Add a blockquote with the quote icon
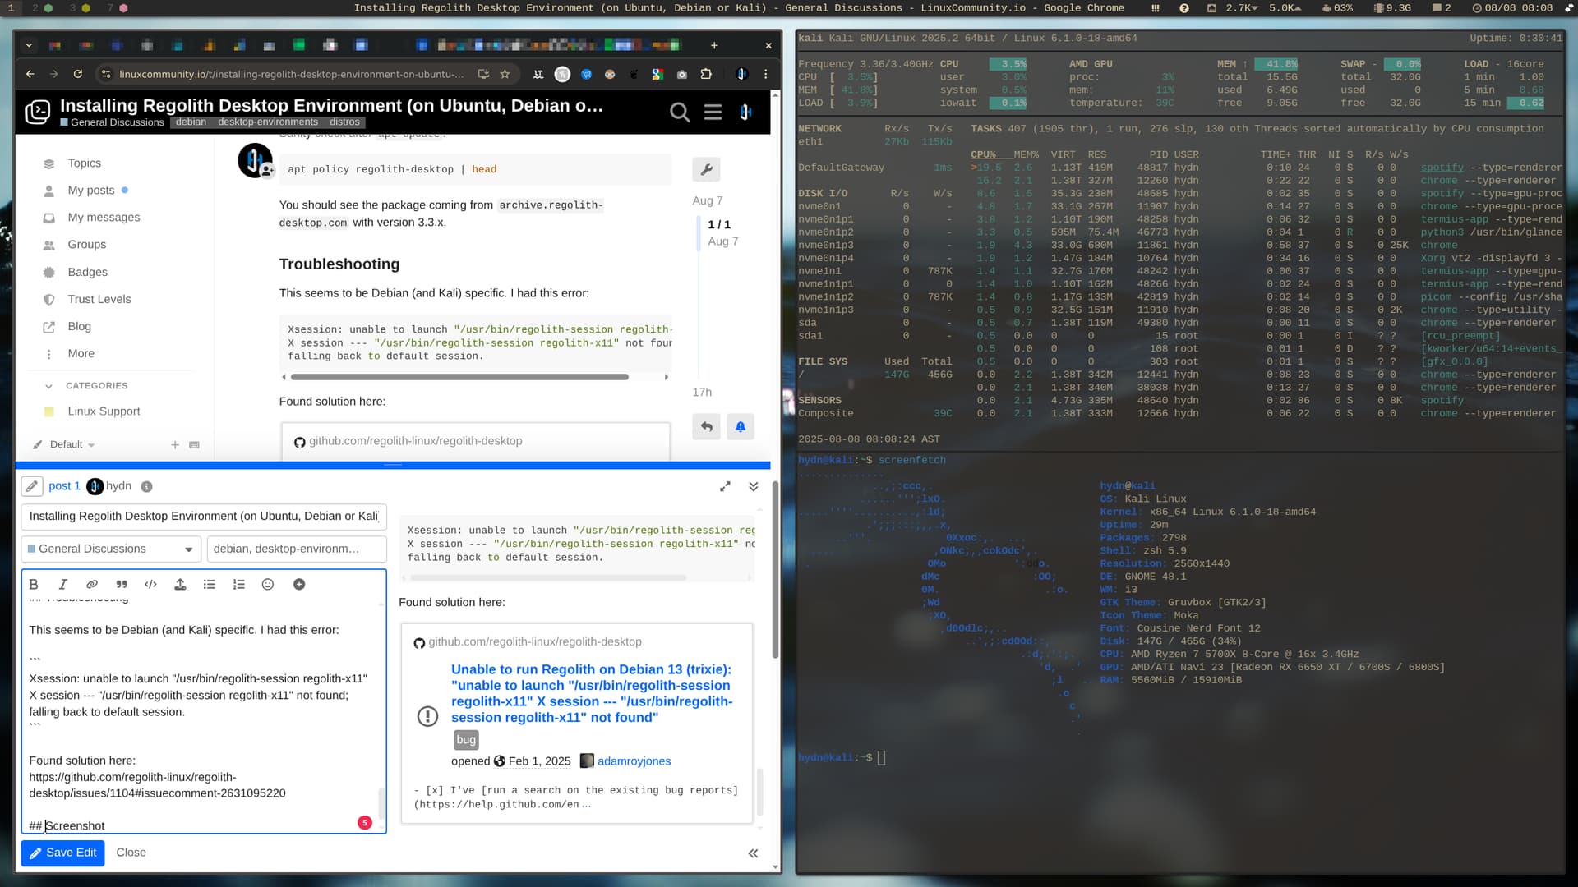Screen dimensions: 1578x887 click(x=122, y=584)
